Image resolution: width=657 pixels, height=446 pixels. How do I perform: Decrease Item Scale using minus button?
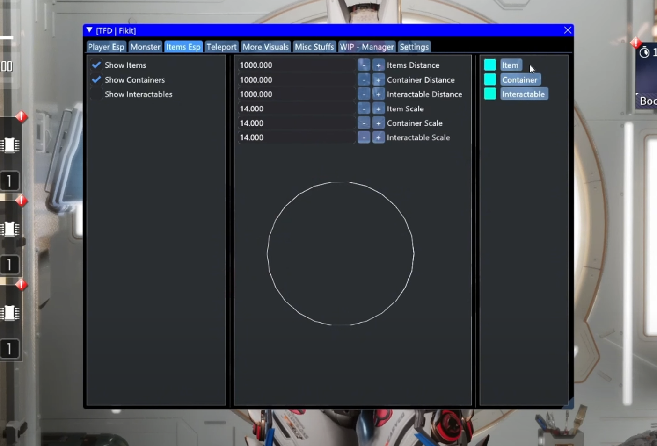tap(364, 109)
